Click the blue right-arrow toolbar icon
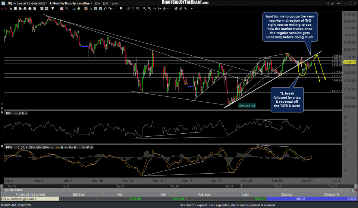358x208 pixels. coord(114,9)
